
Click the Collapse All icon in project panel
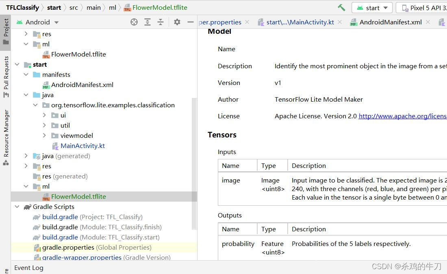pos(161,22)
